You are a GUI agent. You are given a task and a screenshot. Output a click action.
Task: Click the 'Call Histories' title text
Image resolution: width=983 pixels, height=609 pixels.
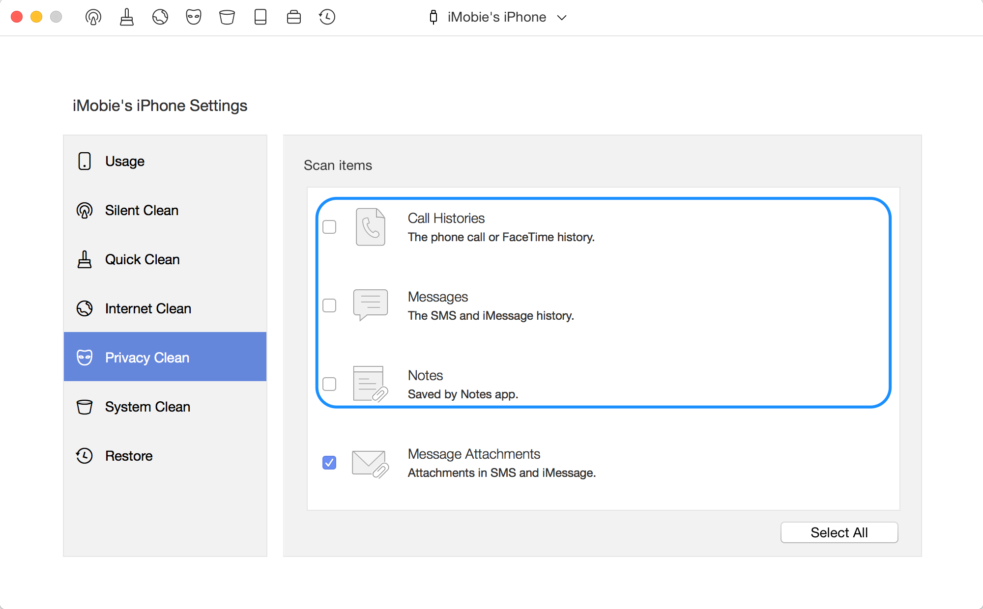pos(446,218)
